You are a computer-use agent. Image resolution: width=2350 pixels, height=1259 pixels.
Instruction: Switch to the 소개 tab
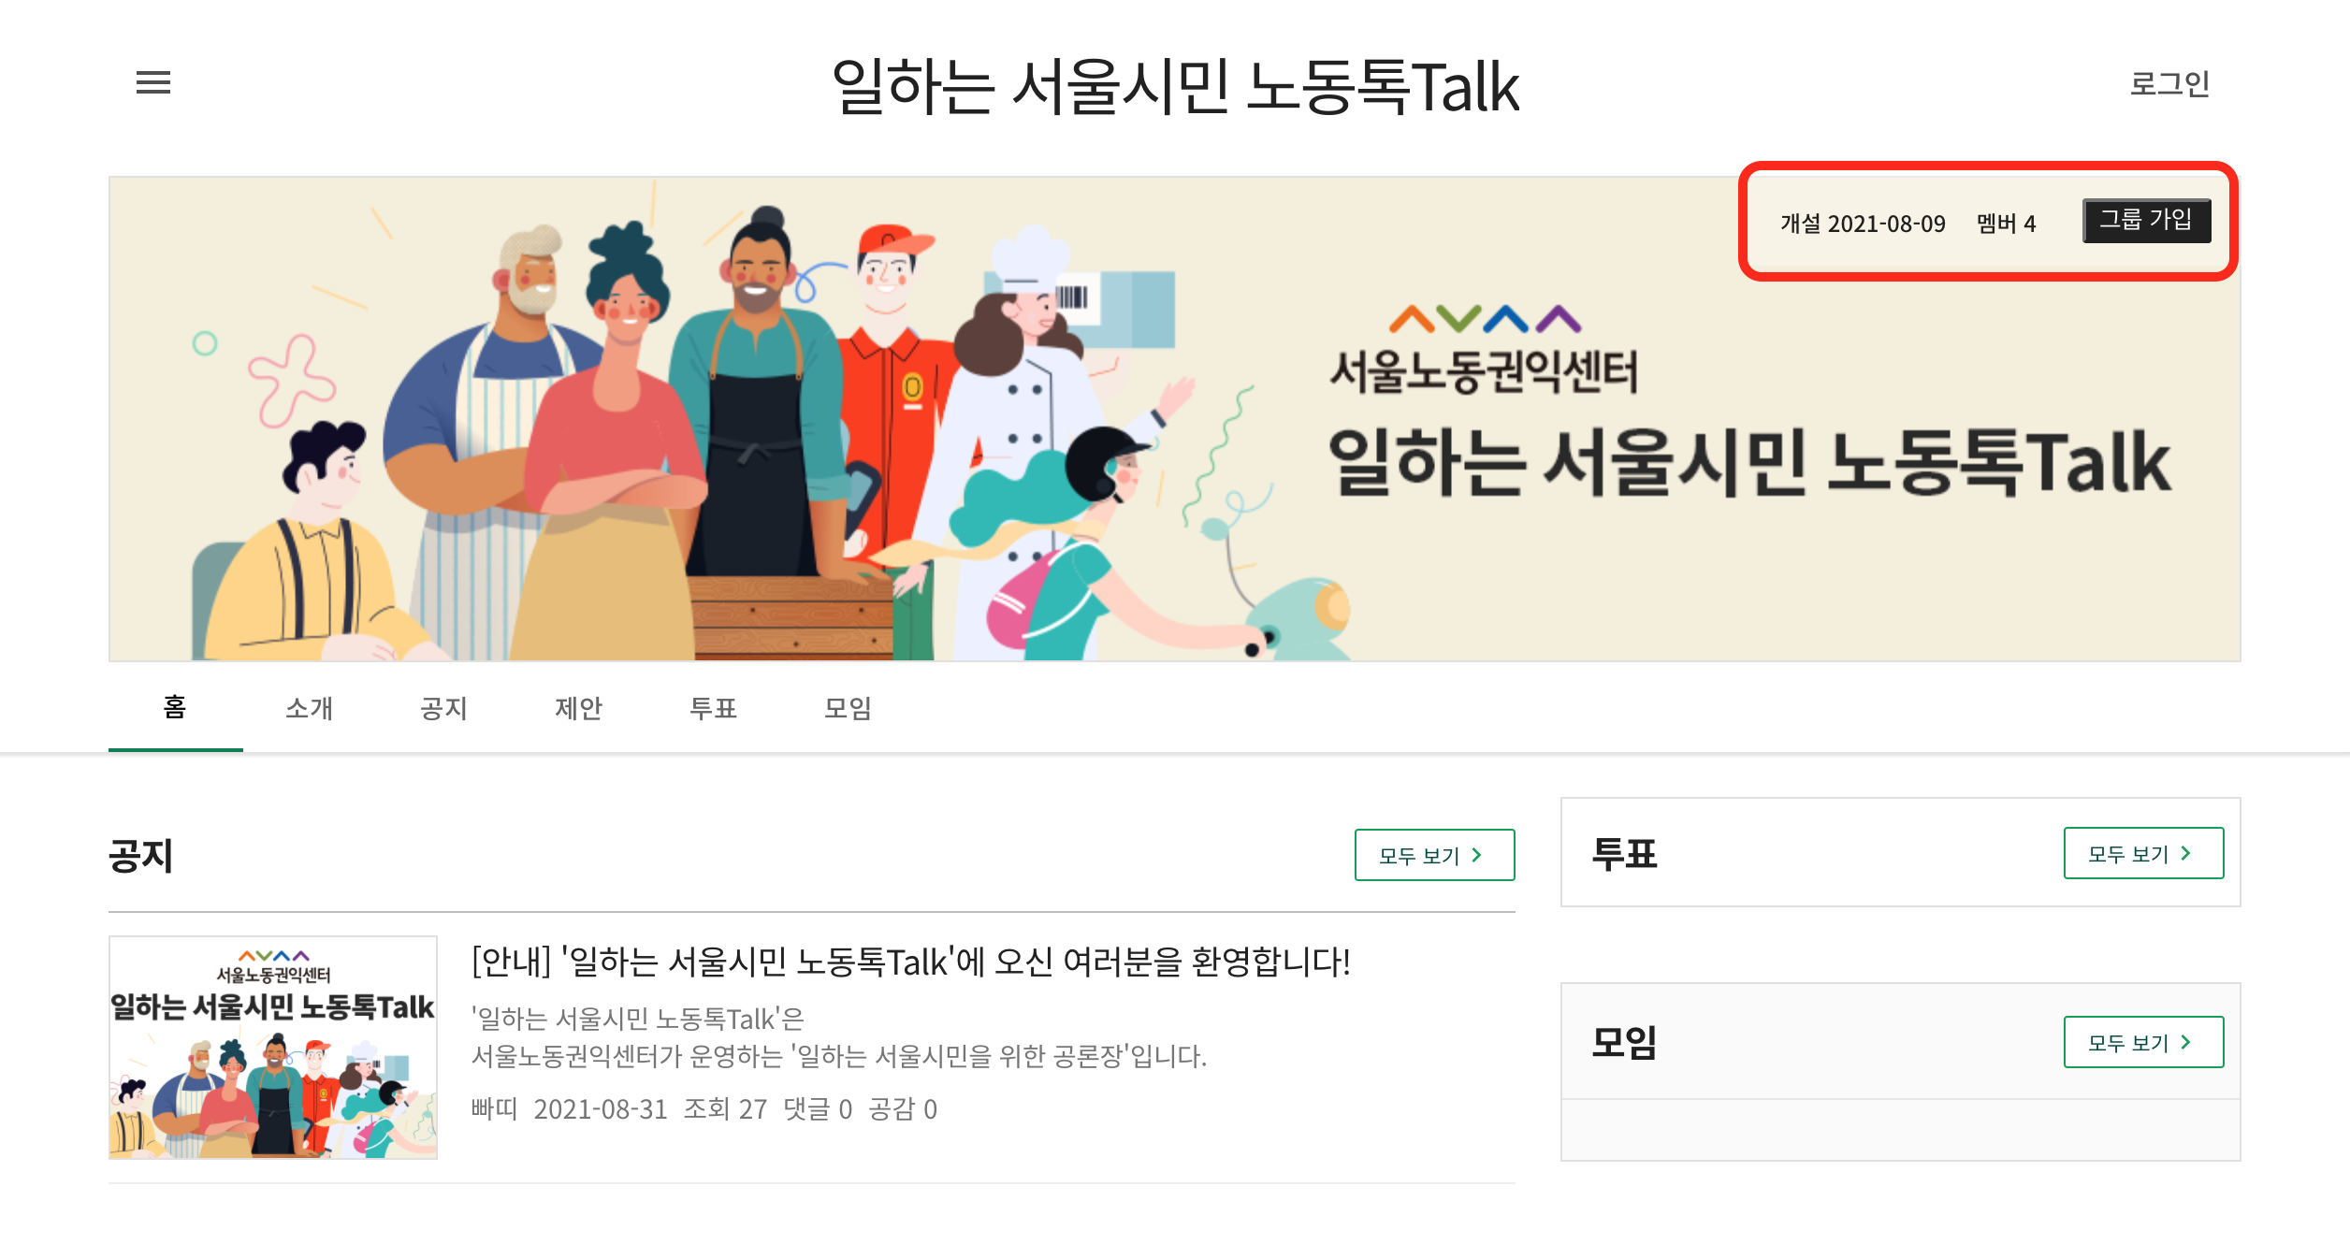click(309, 708)
